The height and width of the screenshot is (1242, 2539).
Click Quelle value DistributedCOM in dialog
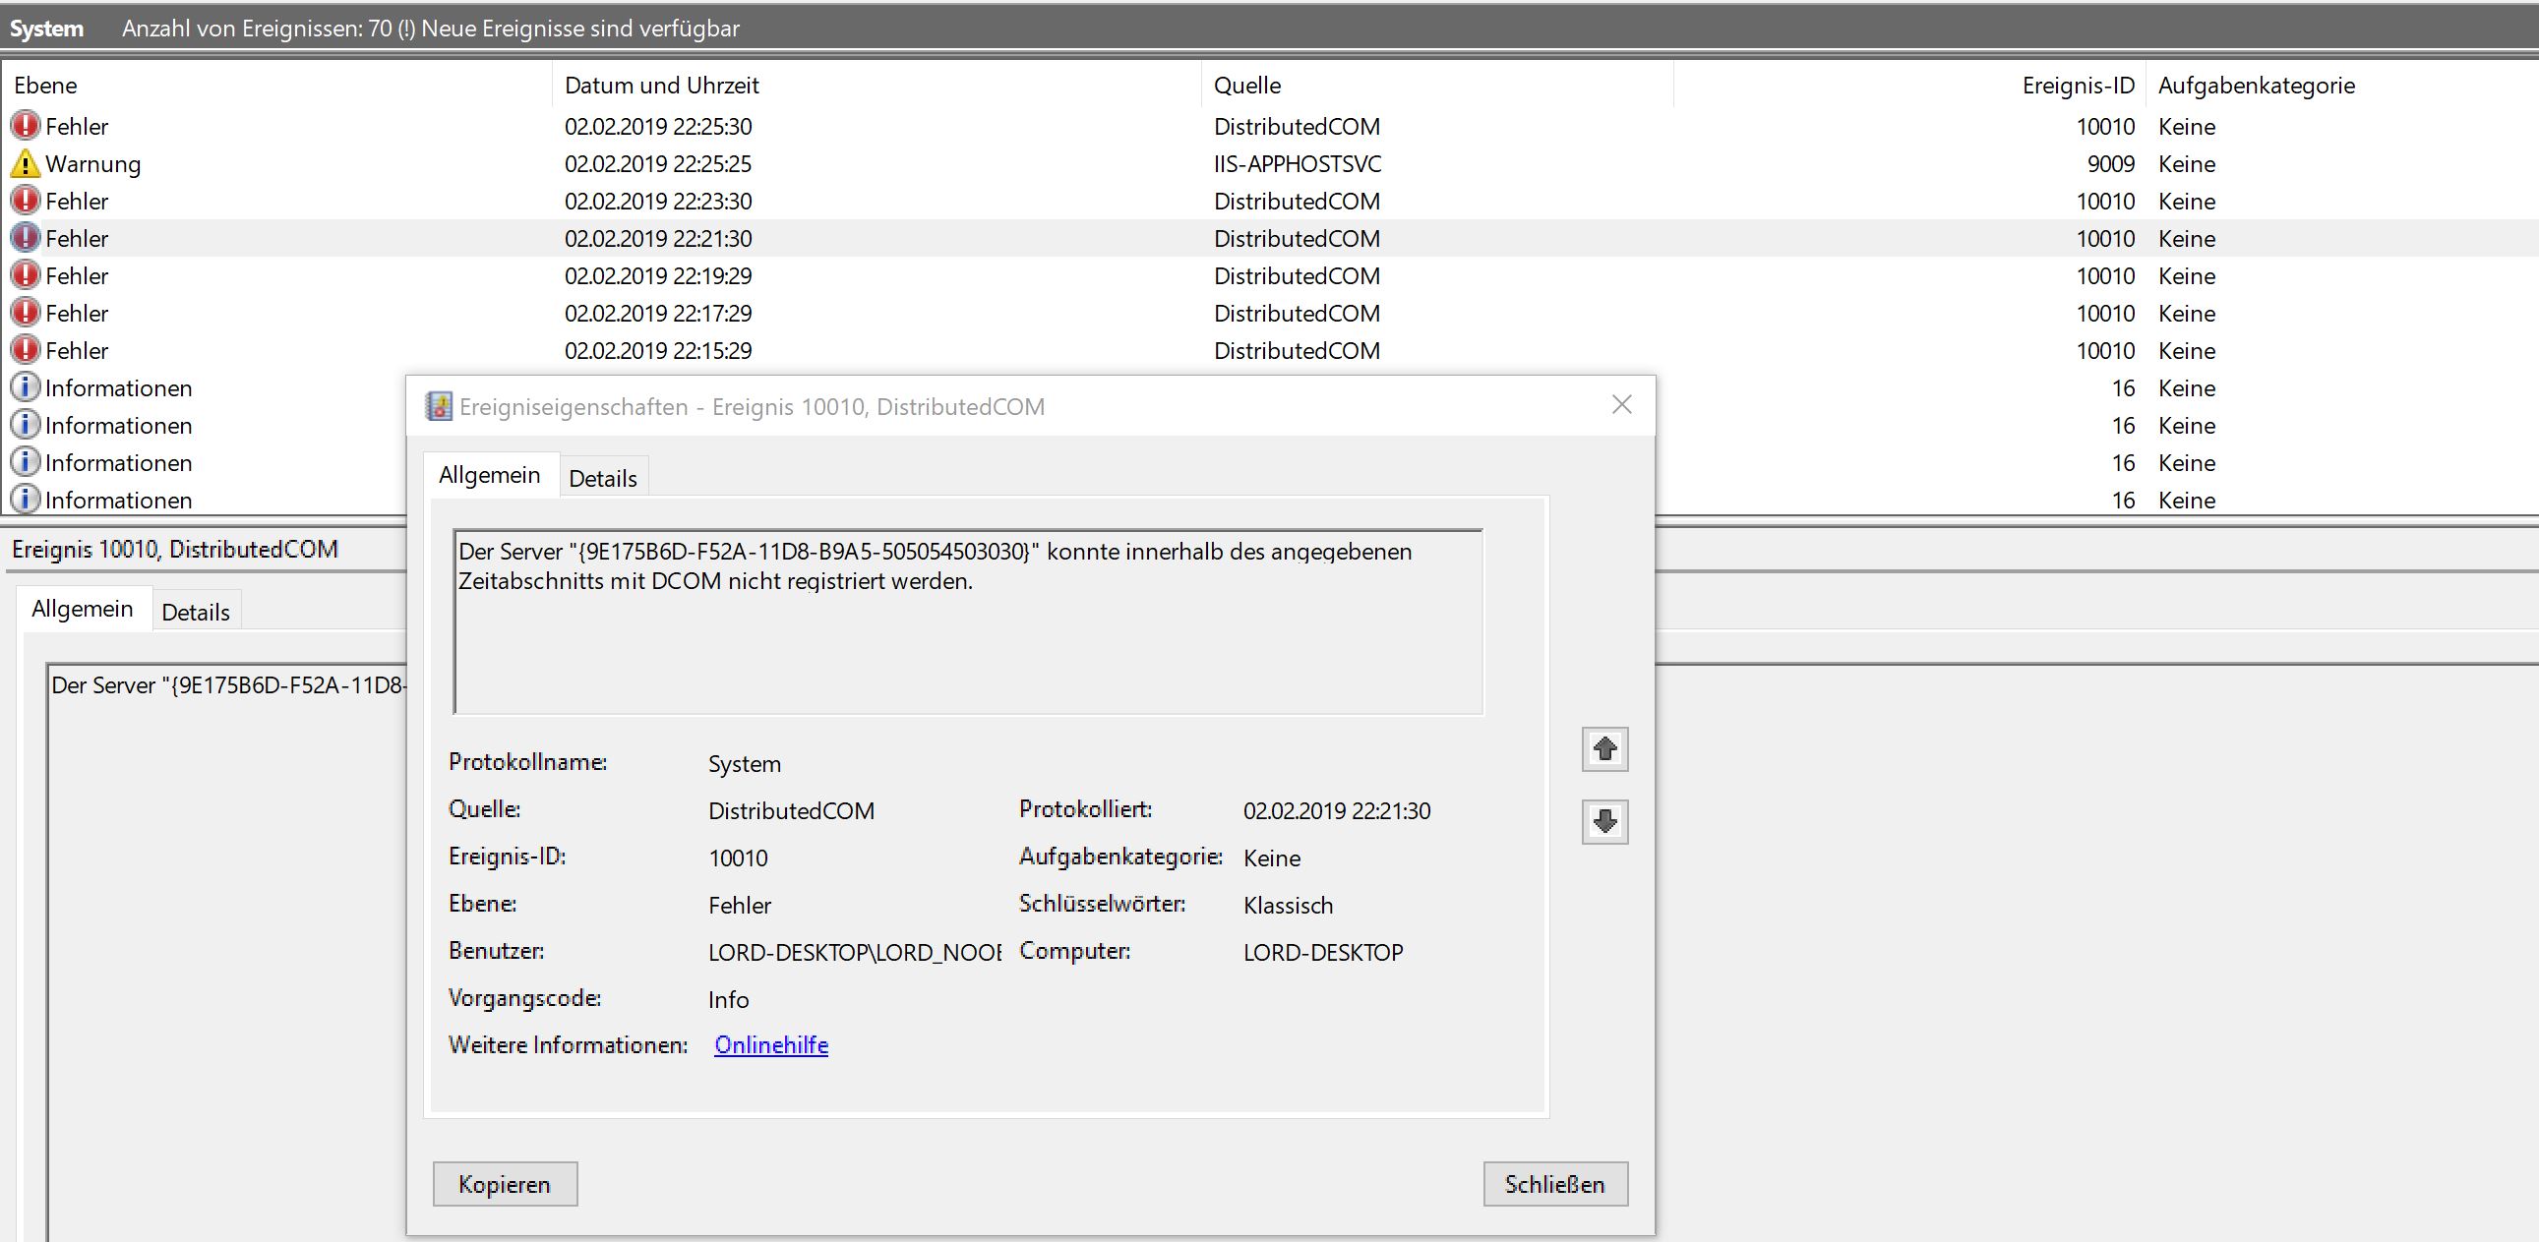point(791,810)
